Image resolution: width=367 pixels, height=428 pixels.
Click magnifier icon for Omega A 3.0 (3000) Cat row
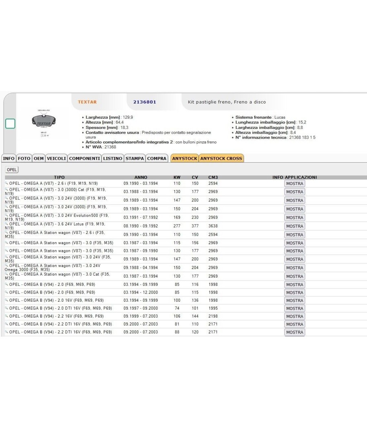[7, 189]
